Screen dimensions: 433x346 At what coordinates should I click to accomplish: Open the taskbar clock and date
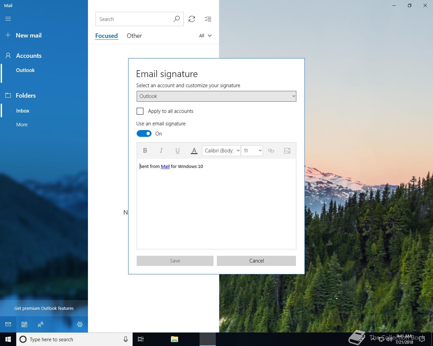(x=404, y=339)
